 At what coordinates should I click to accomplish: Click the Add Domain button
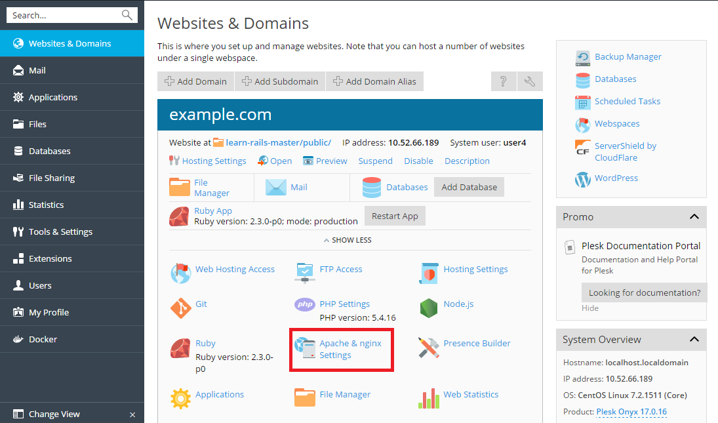(195, 81)
